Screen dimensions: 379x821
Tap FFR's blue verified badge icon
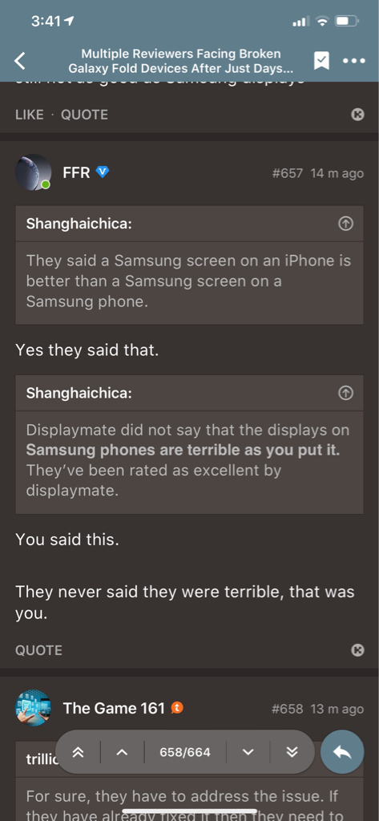coord(102,172)
